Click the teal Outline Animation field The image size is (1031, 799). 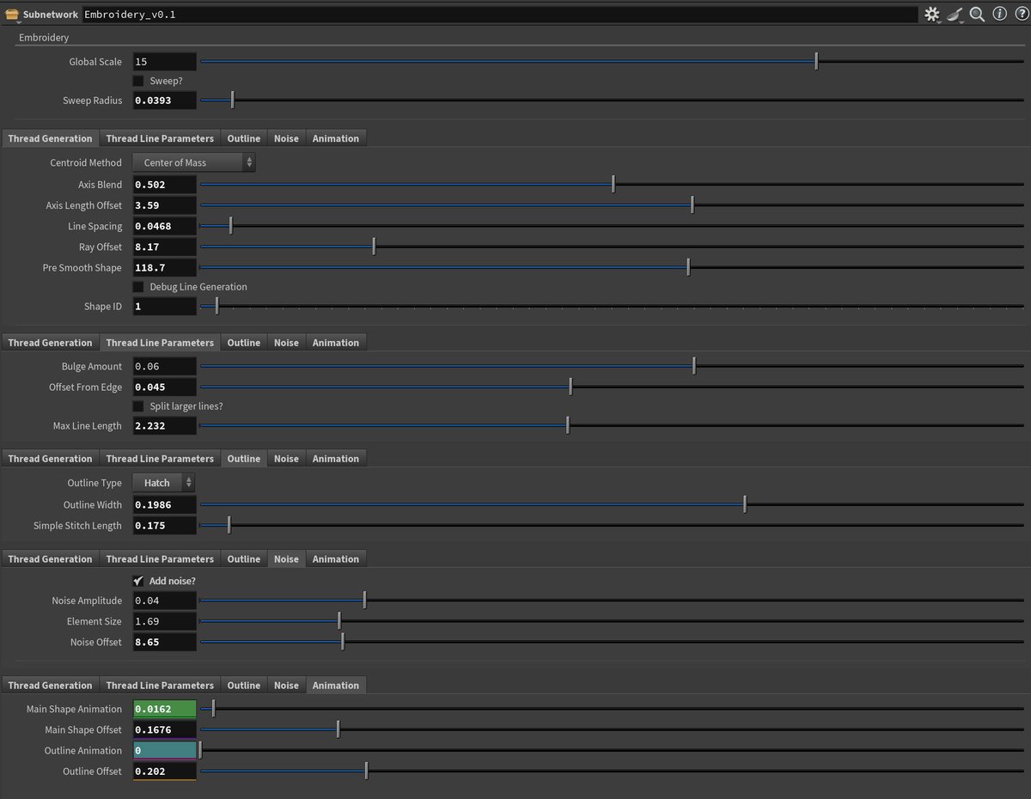(x=164, y=751)
